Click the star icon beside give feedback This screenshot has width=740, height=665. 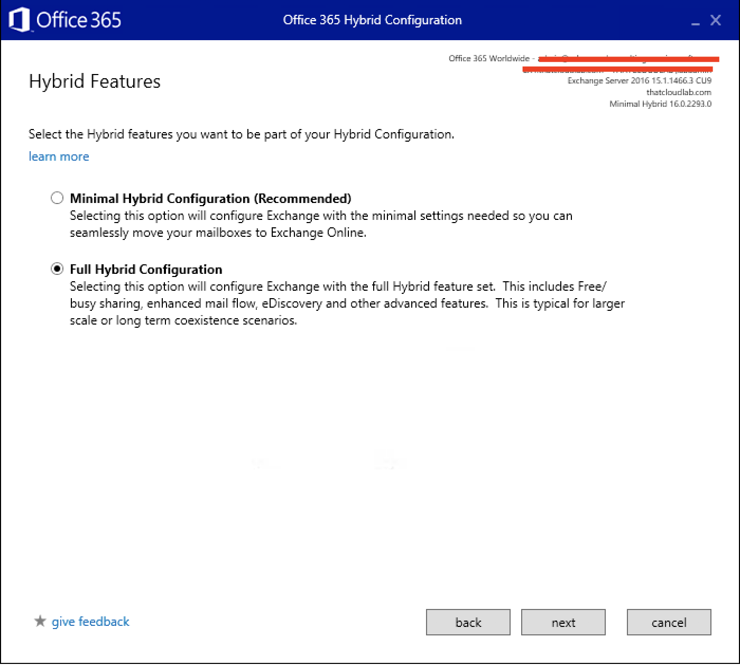point(40,621)
